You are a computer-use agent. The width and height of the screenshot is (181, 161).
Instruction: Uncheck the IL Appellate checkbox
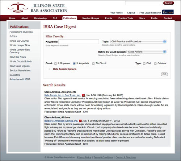[74, 63]
